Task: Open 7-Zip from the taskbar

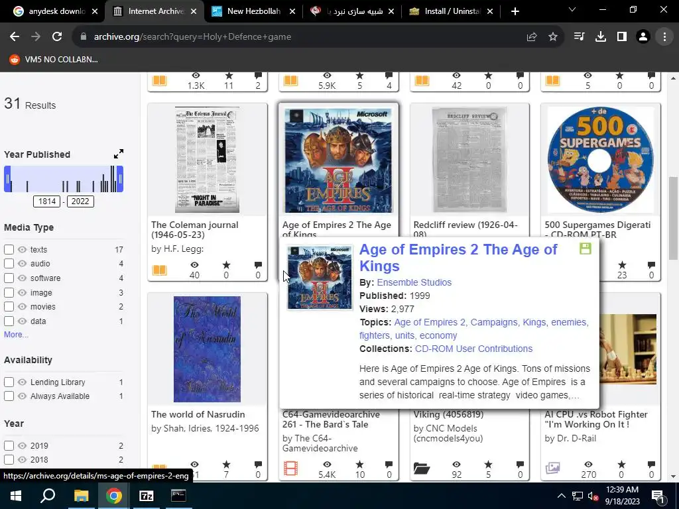Action: 147,496
